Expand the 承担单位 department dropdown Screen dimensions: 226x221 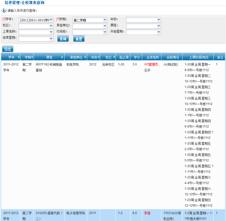(x=90, y=26)
